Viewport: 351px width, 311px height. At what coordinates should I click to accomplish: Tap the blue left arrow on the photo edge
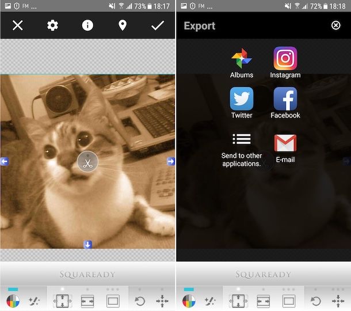coord(5,161)
